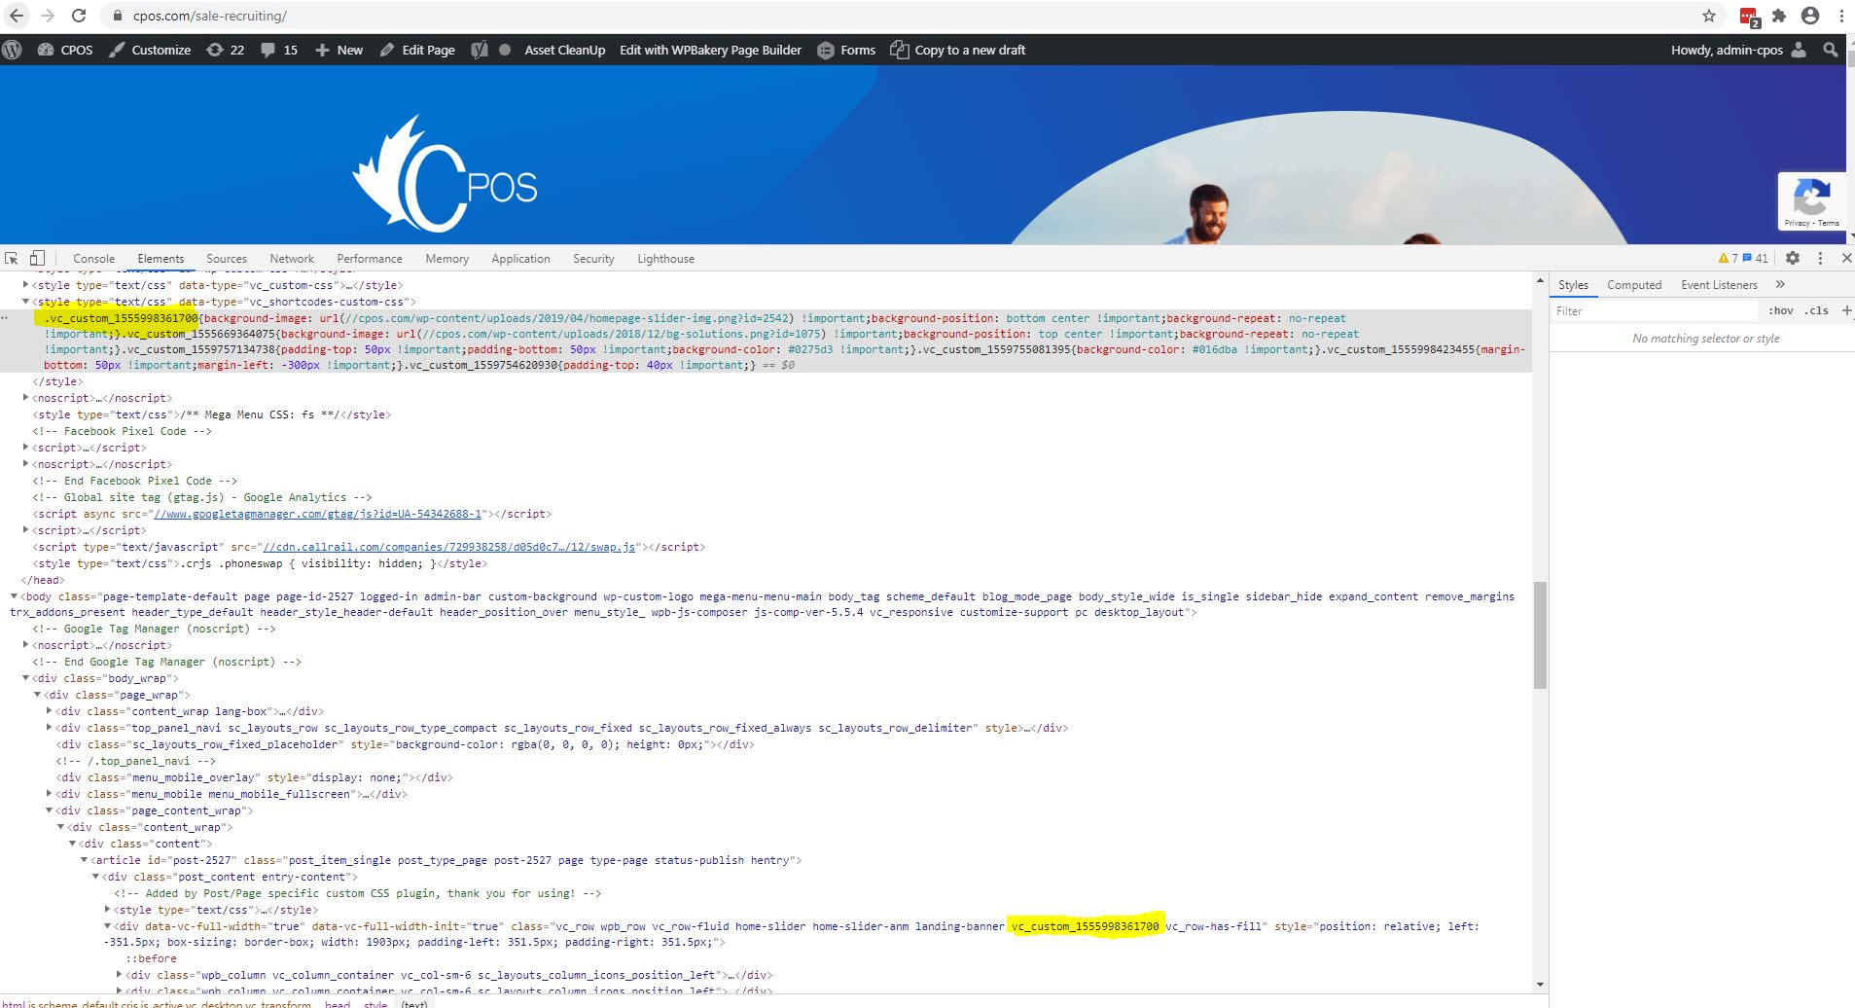The image size is (1855, 1008).
Task: Go forward using the browser forward arrow
Action: 48,16
